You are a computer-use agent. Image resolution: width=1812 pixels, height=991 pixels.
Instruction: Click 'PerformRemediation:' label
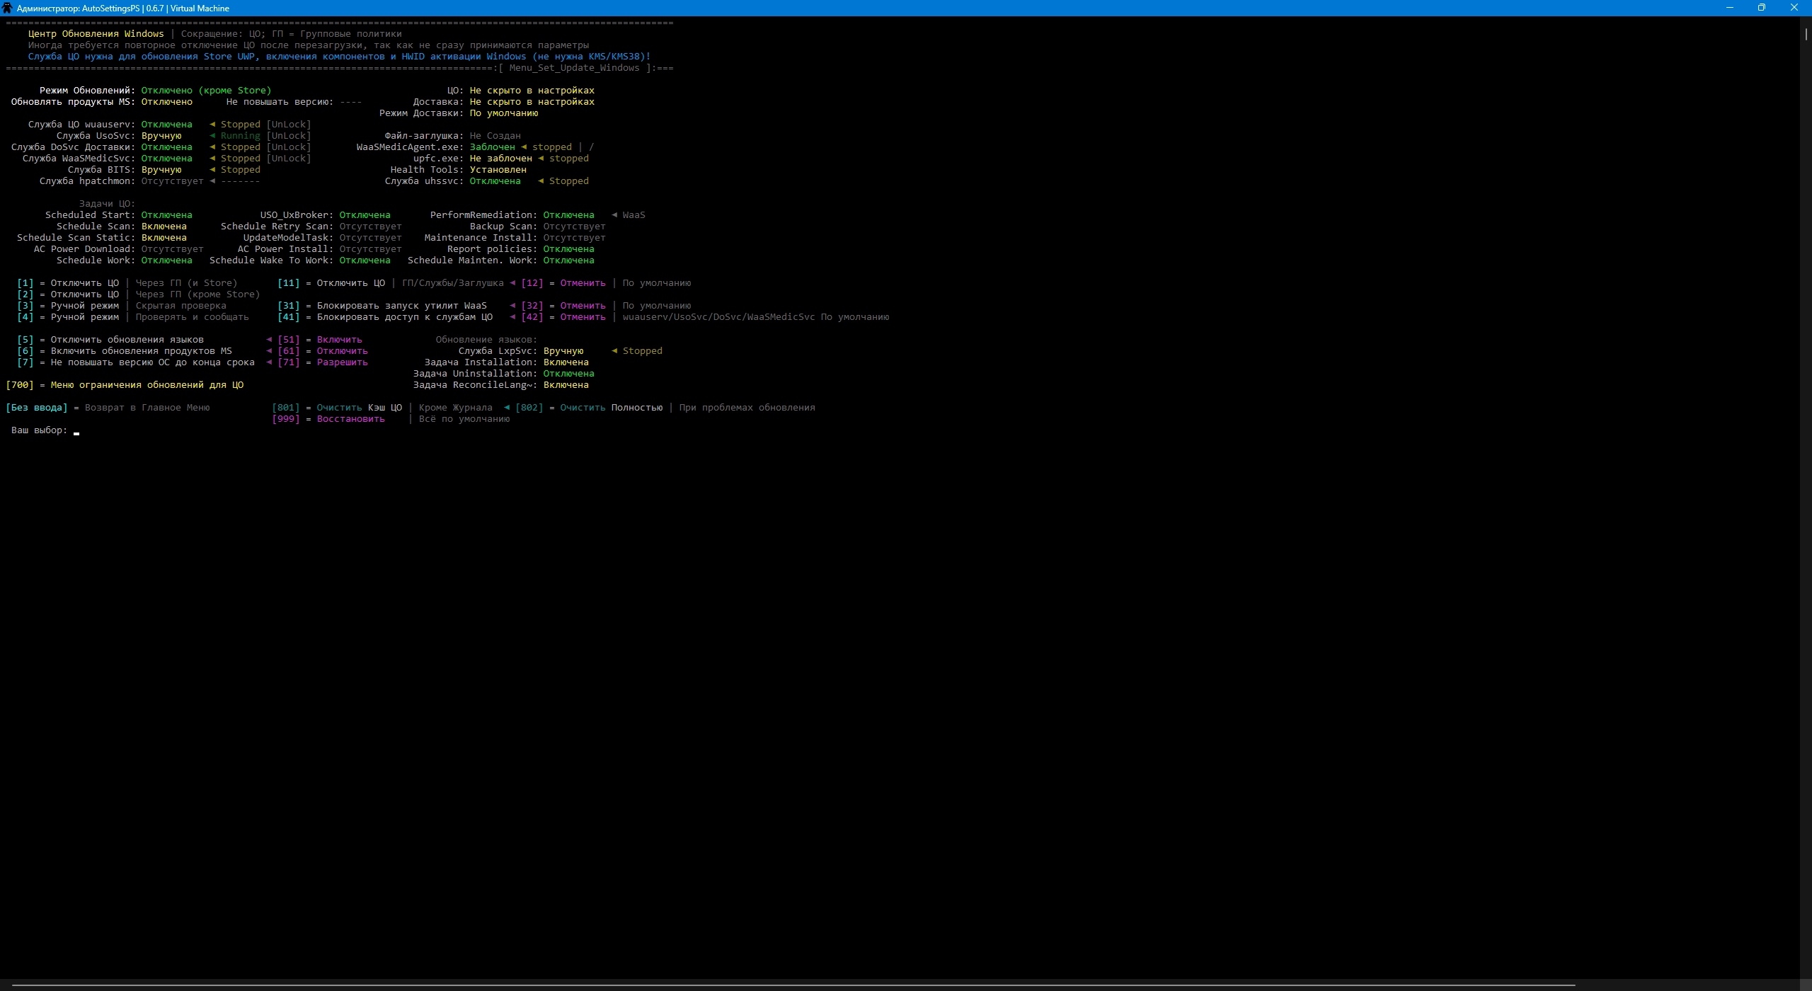[x=483, y=215]
